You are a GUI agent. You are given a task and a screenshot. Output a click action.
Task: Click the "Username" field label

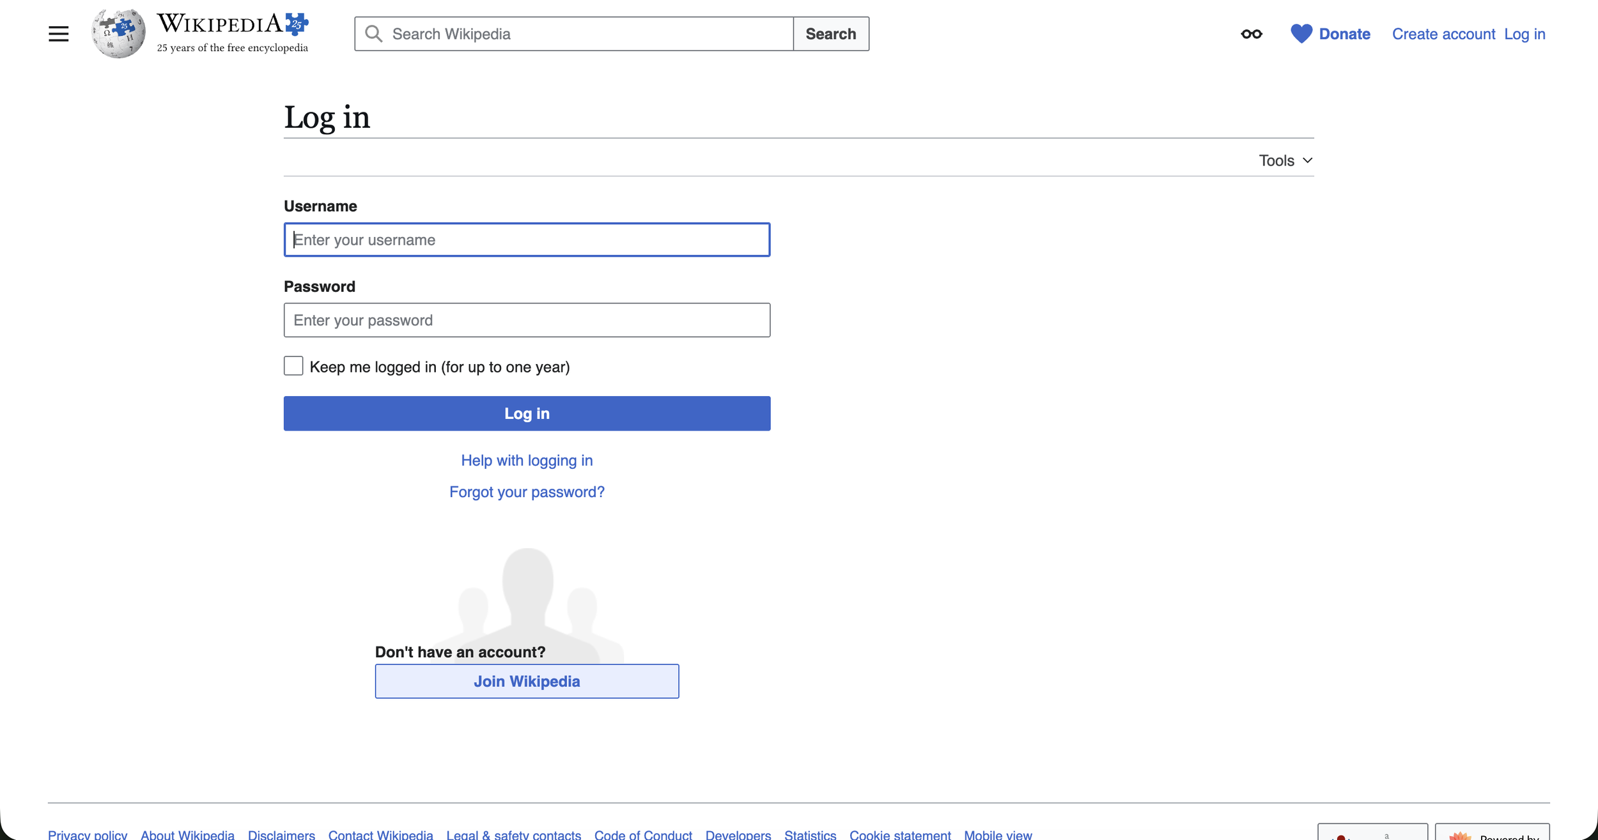tap(320, 206)
